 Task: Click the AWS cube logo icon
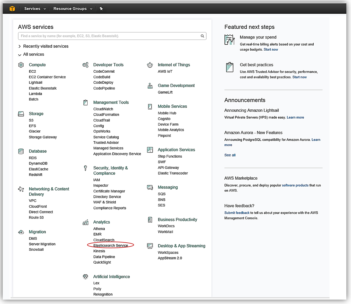point(12,9)
